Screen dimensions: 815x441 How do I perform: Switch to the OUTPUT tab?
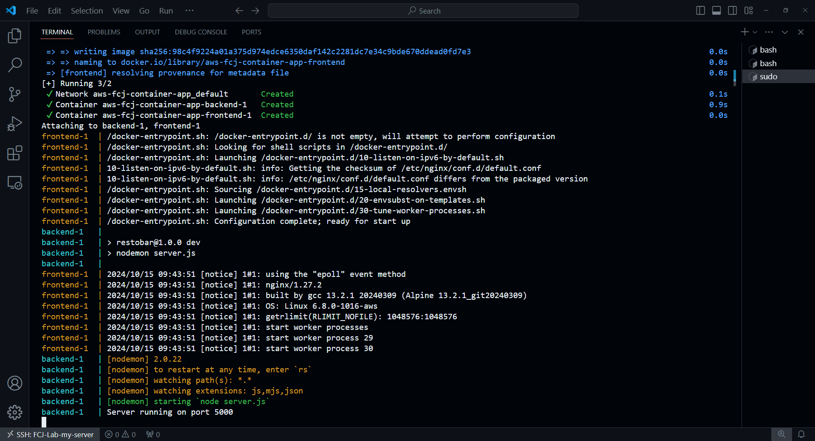(147, 32)
